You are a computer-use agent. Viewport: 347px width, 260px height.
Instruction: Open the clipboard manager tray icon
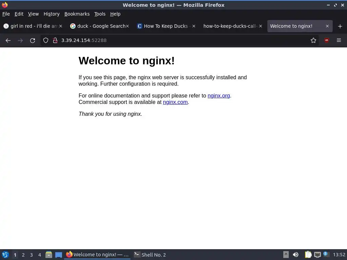tap(308, 255)
